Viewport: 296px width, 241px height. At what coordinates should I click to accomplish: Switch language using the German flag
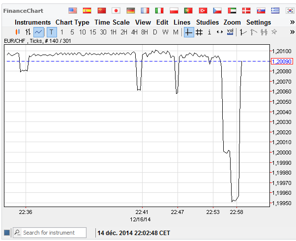130,10
